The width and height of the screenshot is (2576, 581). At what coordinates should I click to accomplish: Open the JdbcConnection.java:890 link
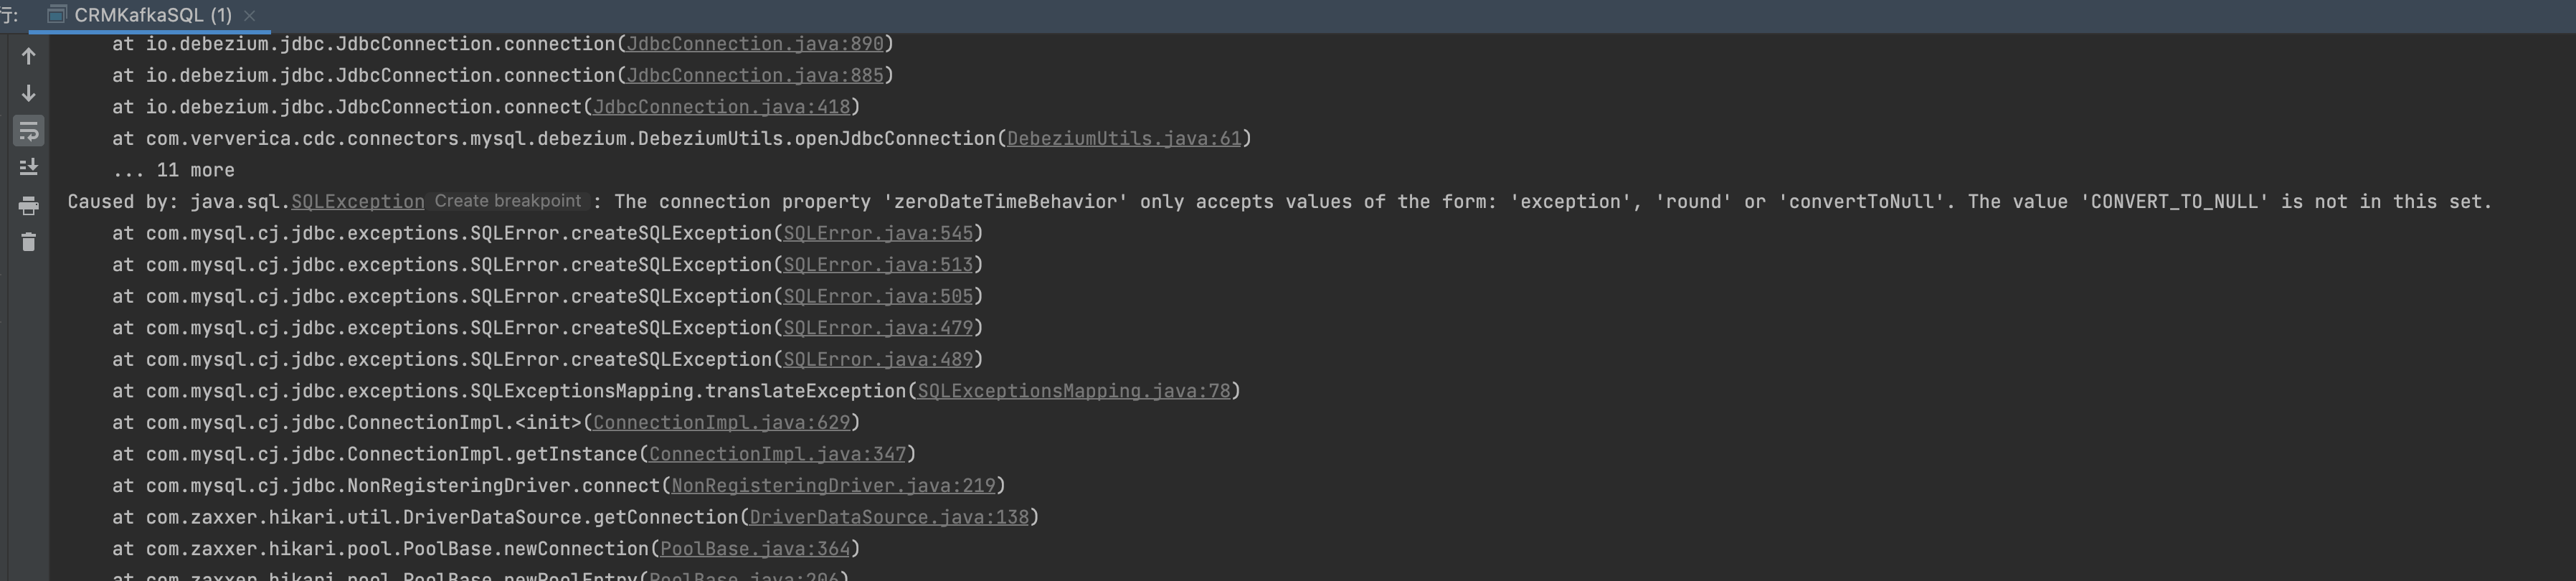pyautogui.click(x=755, y=44)
